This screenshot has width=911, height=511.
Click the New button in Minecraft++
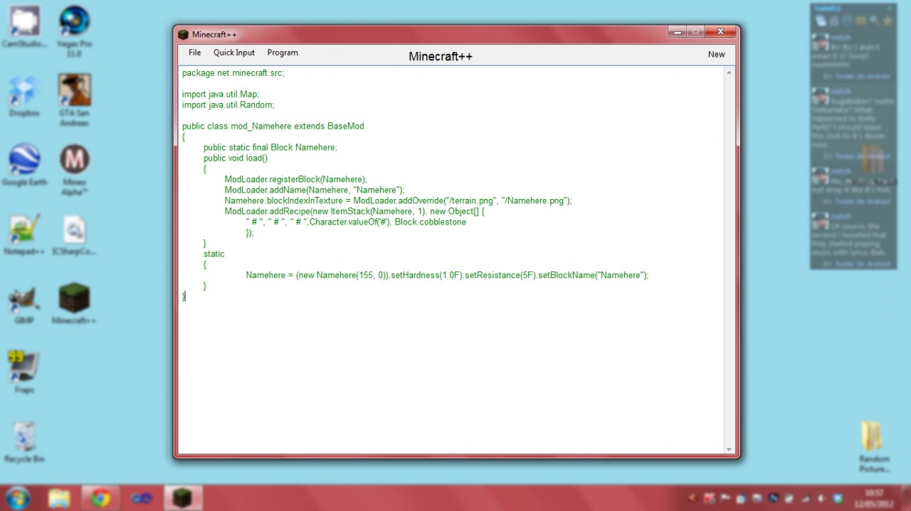tap(716, 54)
